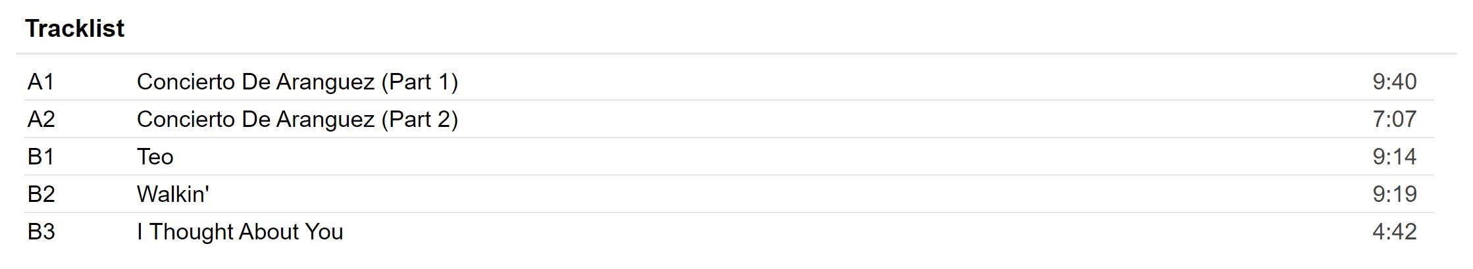Click the divider line below Tracklist heading

[736, 53]
